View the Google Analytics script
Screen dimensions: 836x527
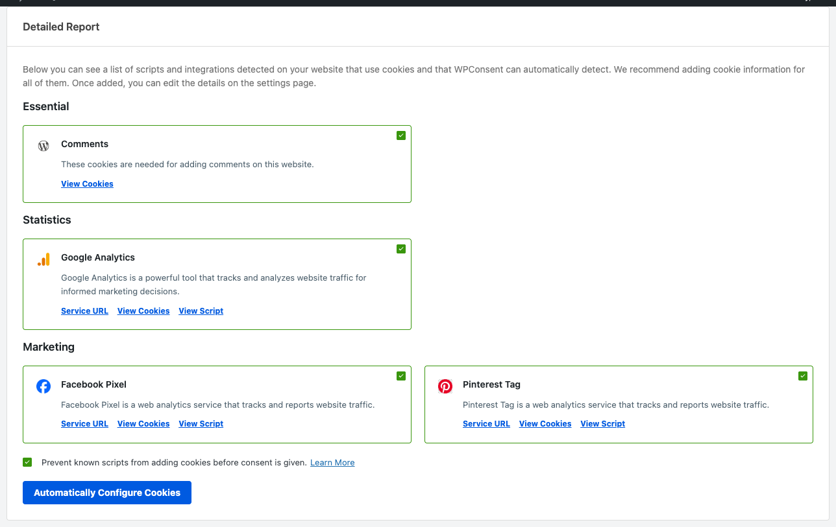pos(201,310)
